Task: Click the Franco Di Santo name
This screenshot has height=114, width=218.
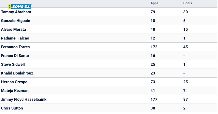Action: coord(15,56)
